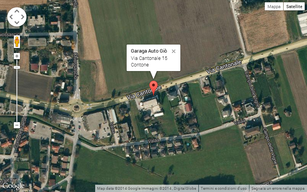Open Termini e condizioni d'uso link
Viewport: 307px width, 192px height.
coord(224,189)
